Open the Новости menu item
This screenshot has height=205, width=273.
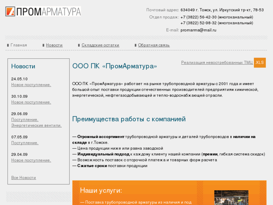pos(54,45)
